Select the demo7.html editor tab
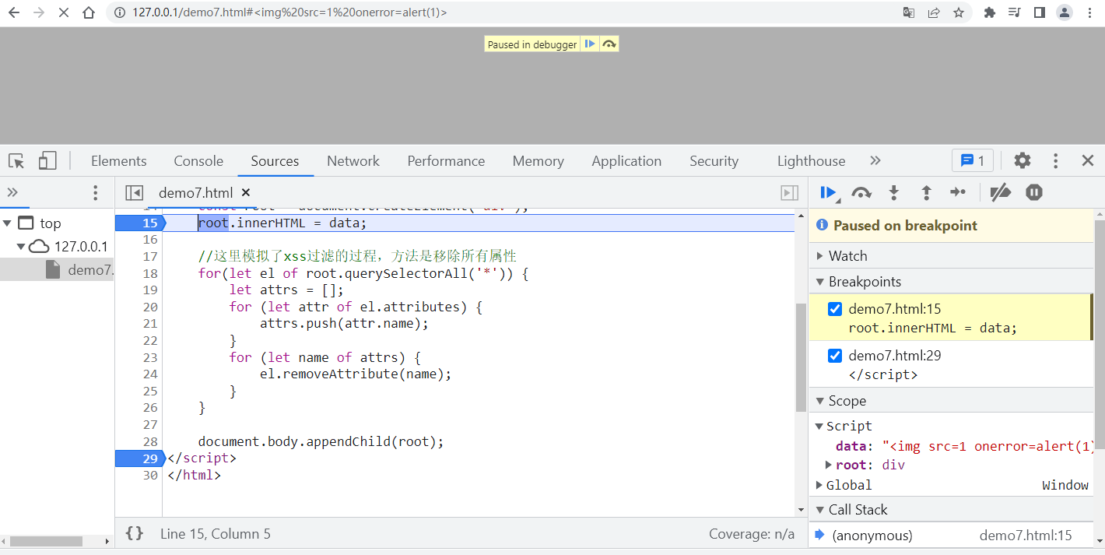 tap(195, 192)
